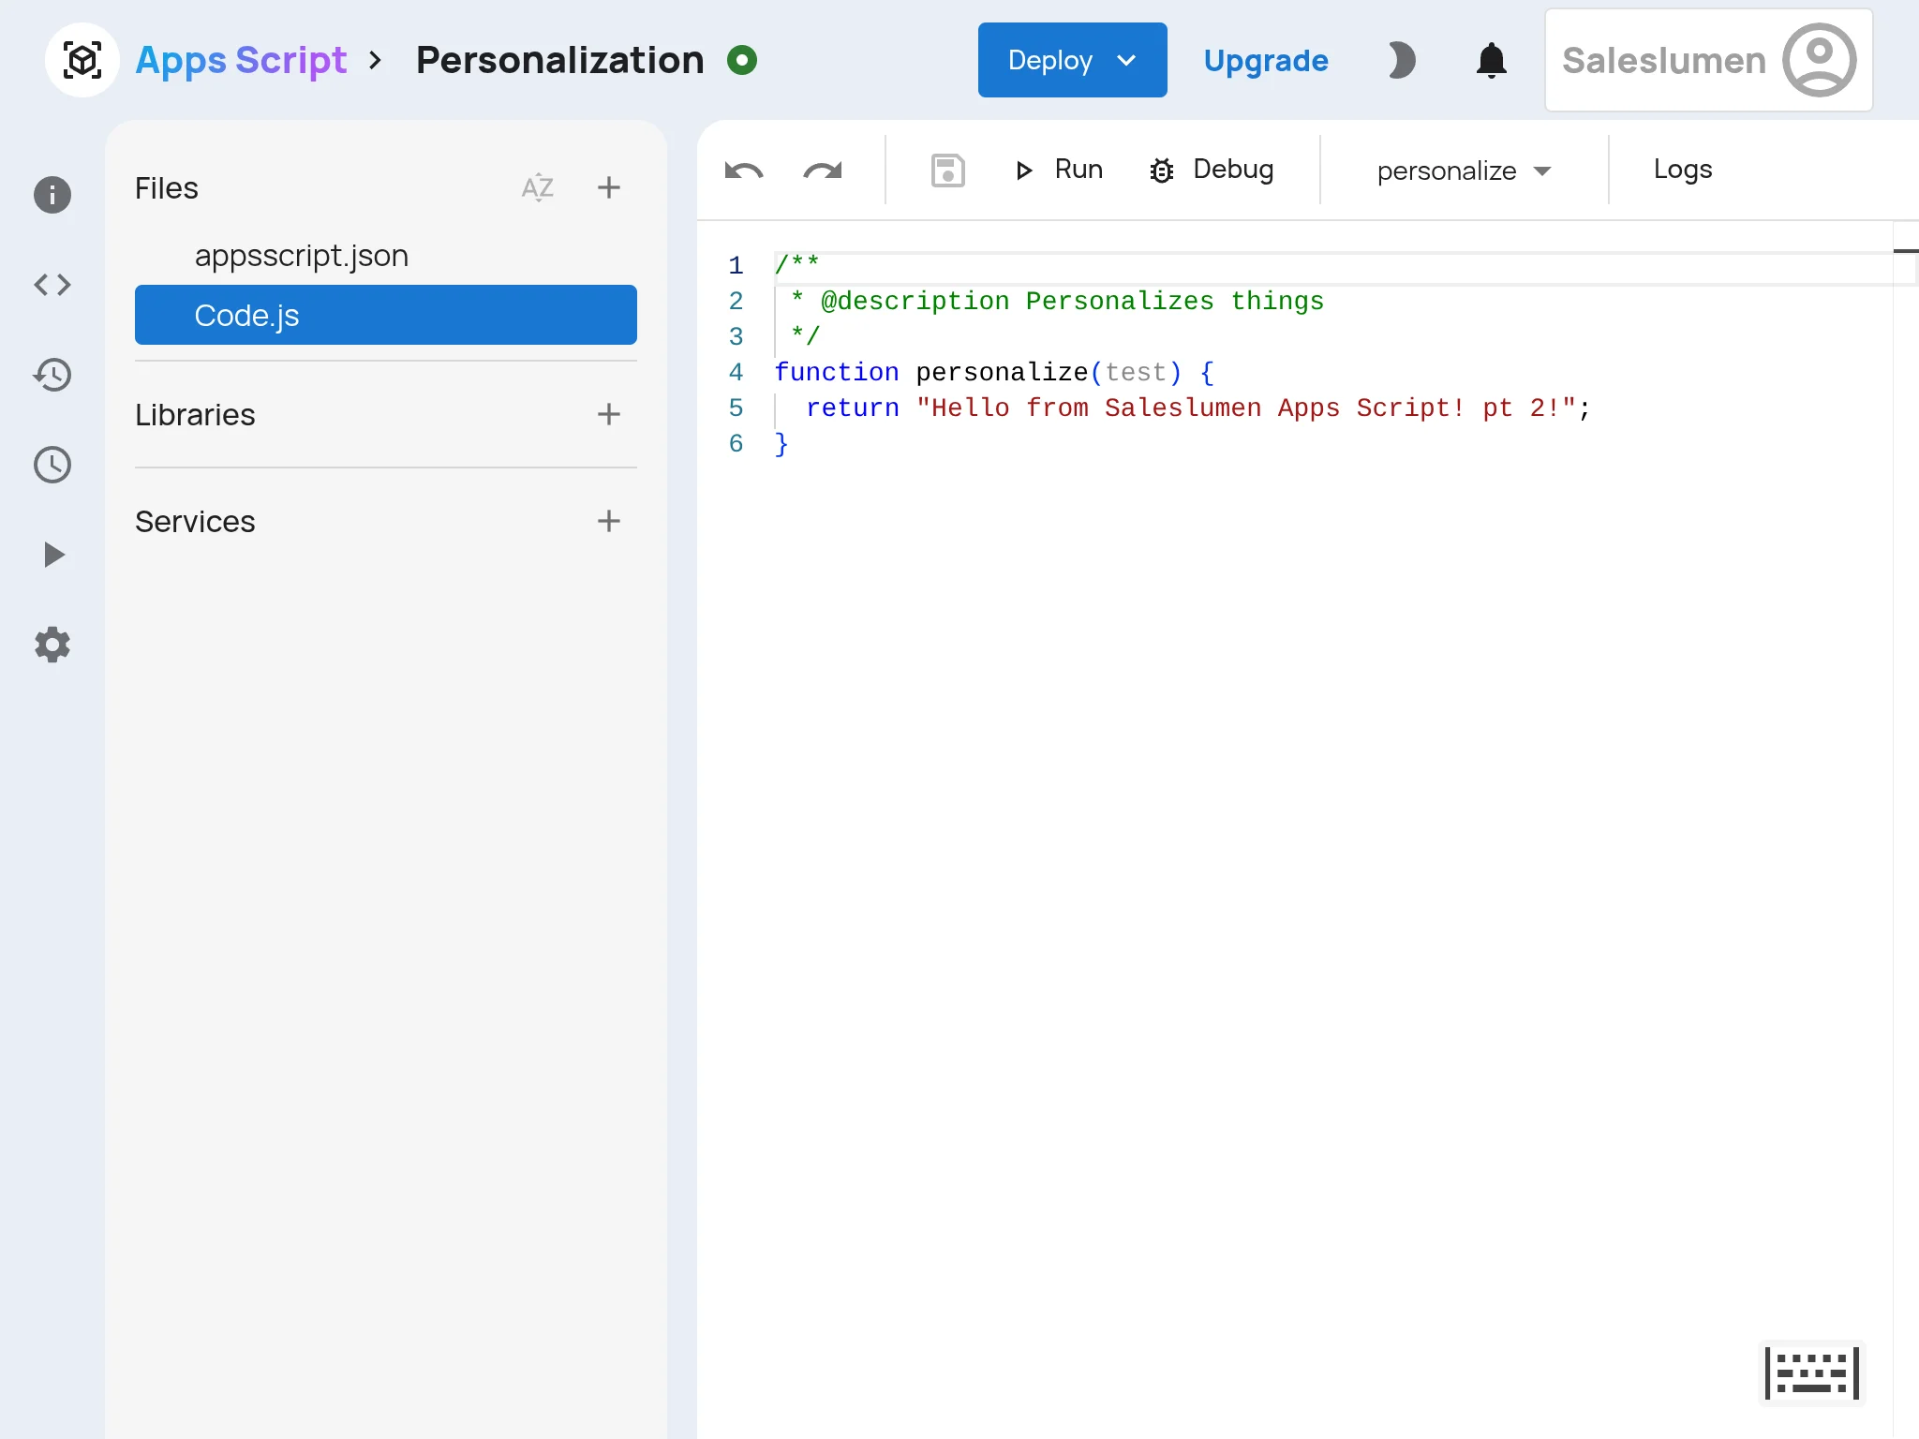Click the Libraries section heading
The width and height of the screenshot is (1919, 1439).
tap(195, 414)
